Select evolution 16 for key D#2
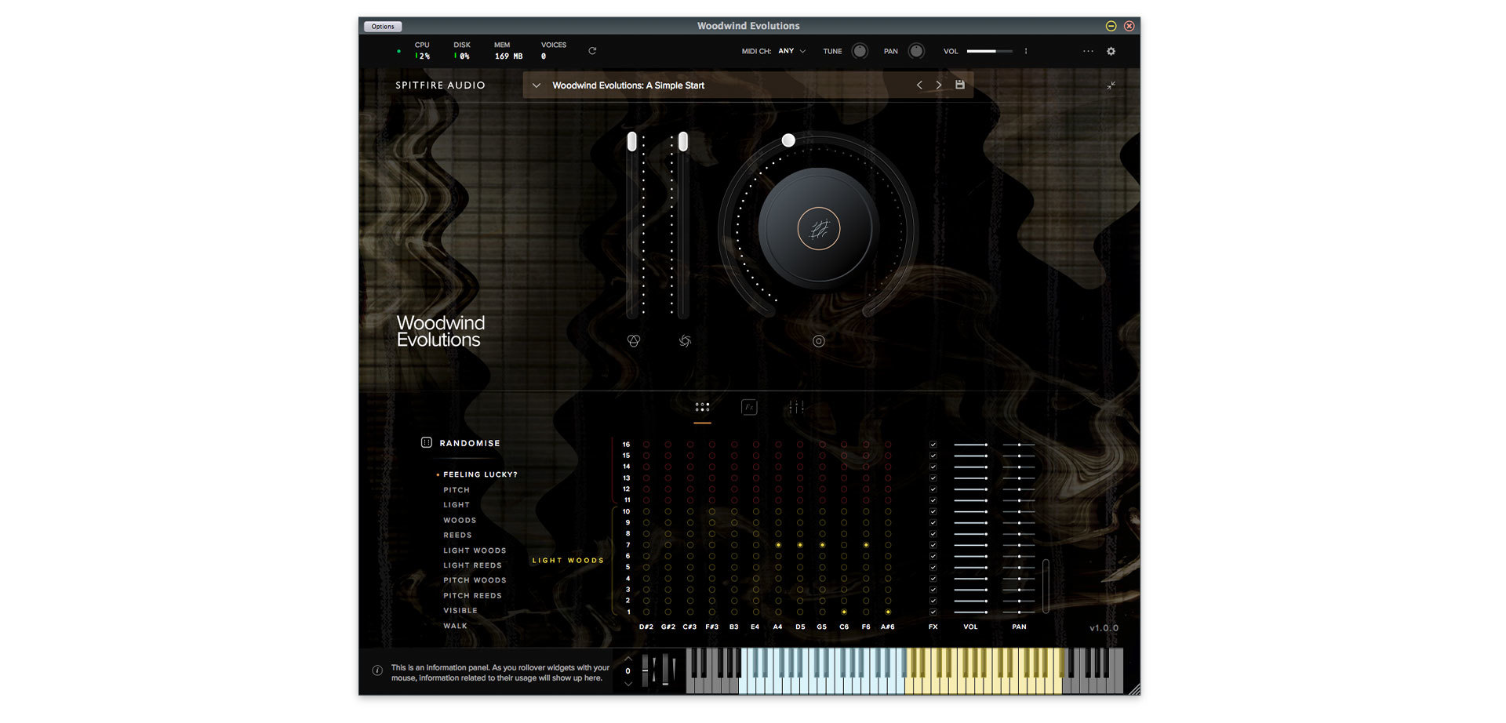This screenshot has height=723, width=1506. (x=646, y=445)
